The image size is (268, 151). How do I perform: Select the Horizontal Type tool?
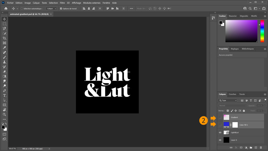coord(4,96)
